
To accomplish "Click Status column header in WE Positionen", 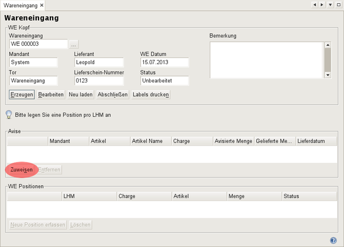I will pyautogui.click(x=310, y=197).
